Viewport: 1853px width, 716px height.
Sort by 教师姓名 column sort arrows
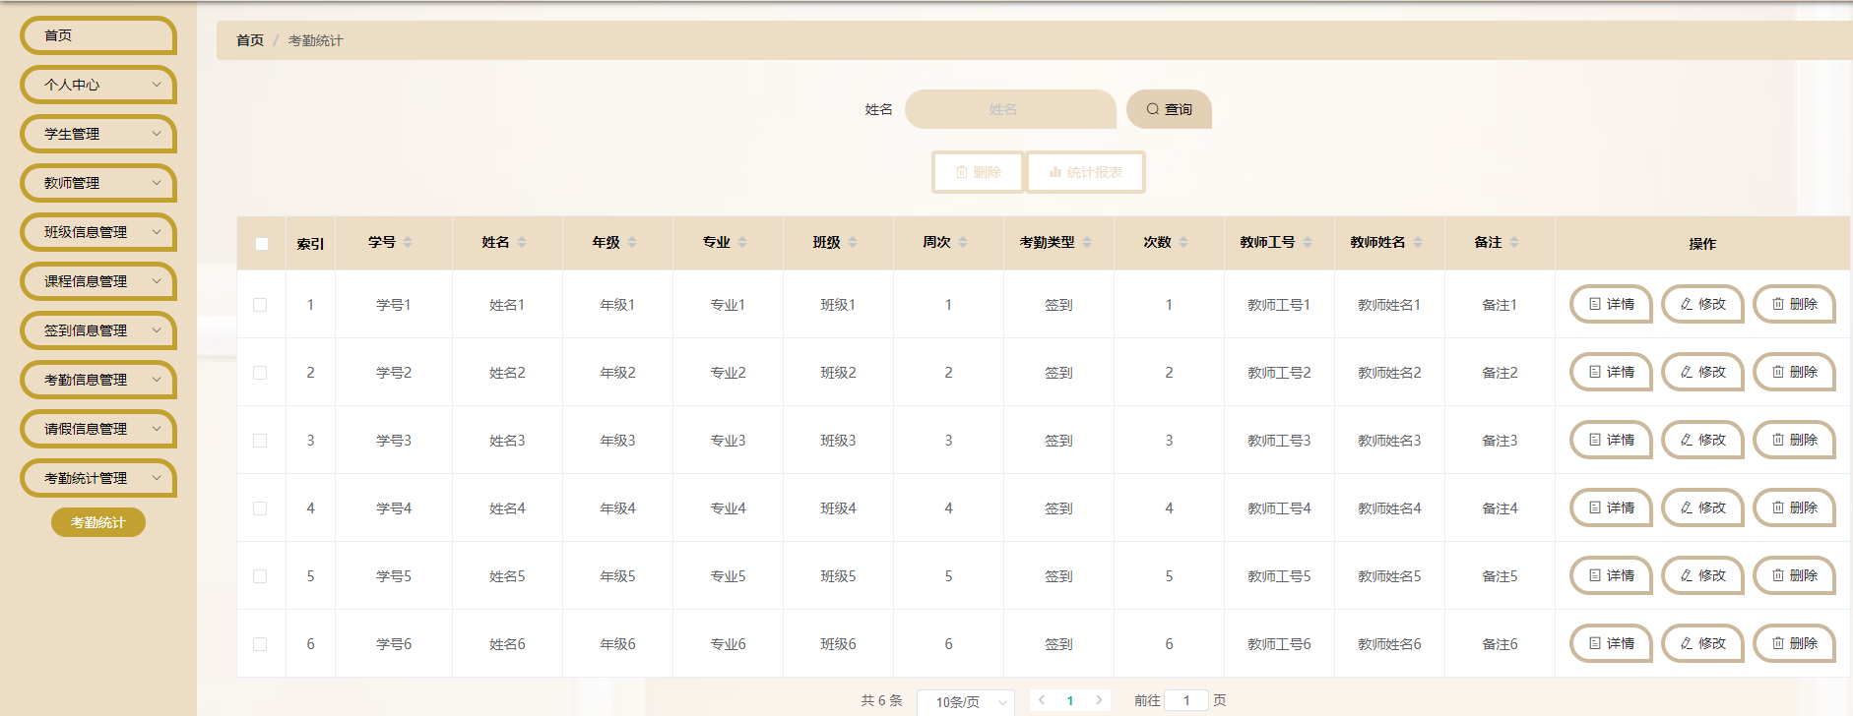pyautogui.click(x=1418, y=242)
